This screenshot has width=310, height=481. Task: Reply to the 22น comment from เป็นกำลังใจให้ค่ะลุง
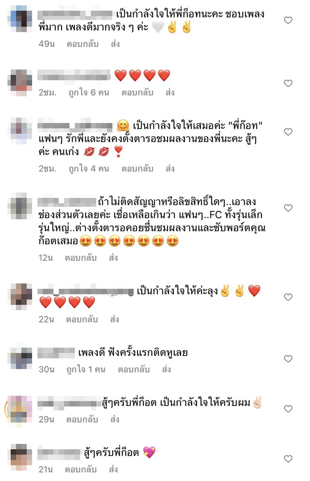pyautogui.click(x=82, y=319)
